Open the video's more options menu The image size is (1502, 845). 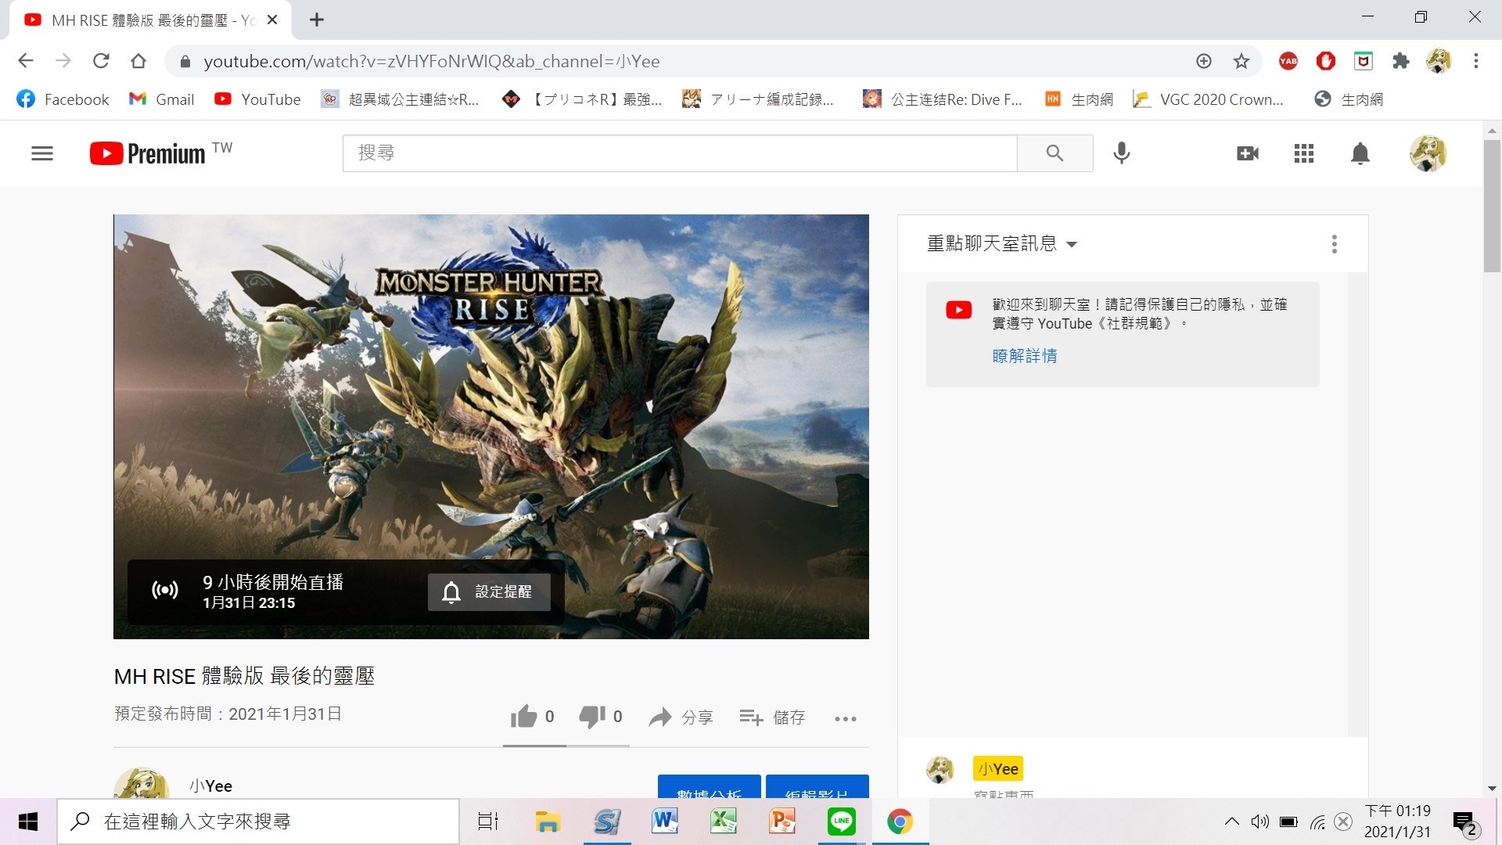point(845,718)
